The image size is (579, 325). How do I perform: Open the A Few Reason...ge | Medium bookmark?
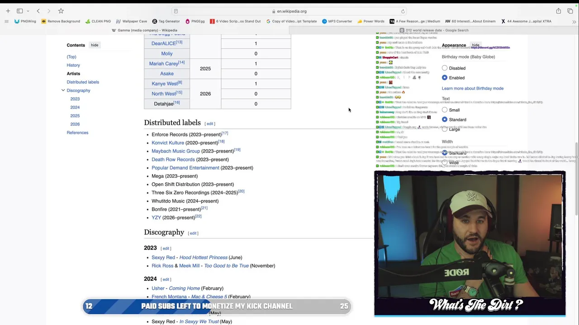click(415, 21)
